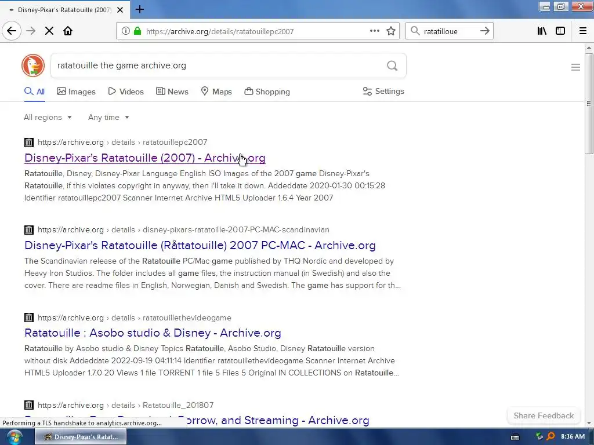Screen dimensions: 594x445
Task: Click the ratatouillethevideogame breadcrumb URL
Action: (x=135, y=318)
